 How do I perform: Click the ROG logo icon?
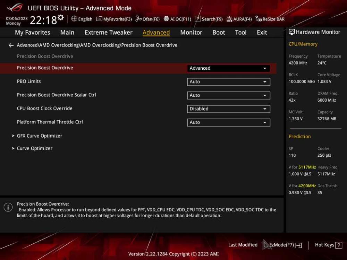coord(15,8)
